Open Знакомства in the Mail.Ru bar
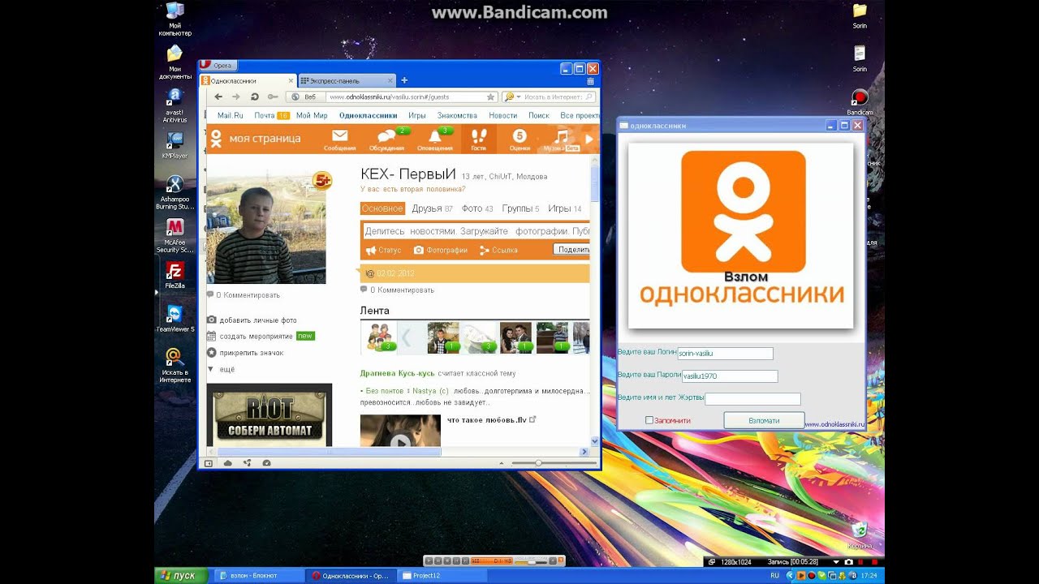 (457, 115)
